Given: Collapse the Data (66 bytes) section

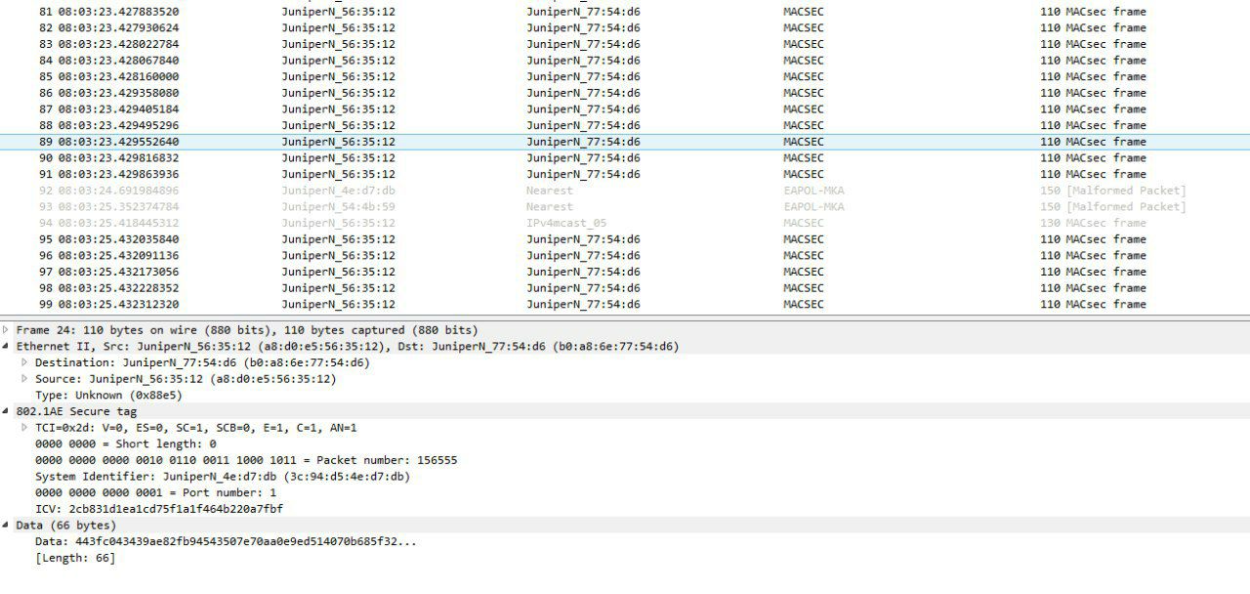Looking at the screenshot, I should pyautogui.click(x=6, y=526).
